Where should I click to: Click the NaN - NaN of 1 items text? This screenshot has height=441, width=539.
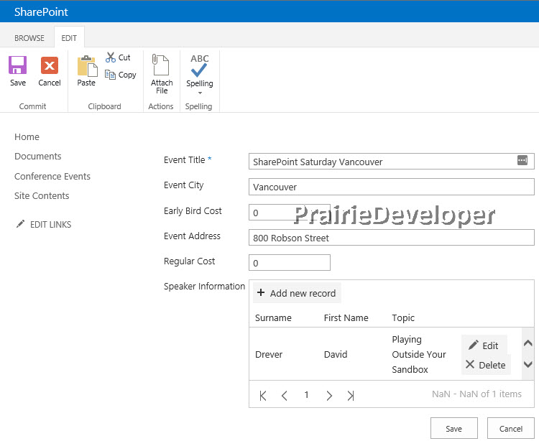pyautogui.click(x=476, y=394)
